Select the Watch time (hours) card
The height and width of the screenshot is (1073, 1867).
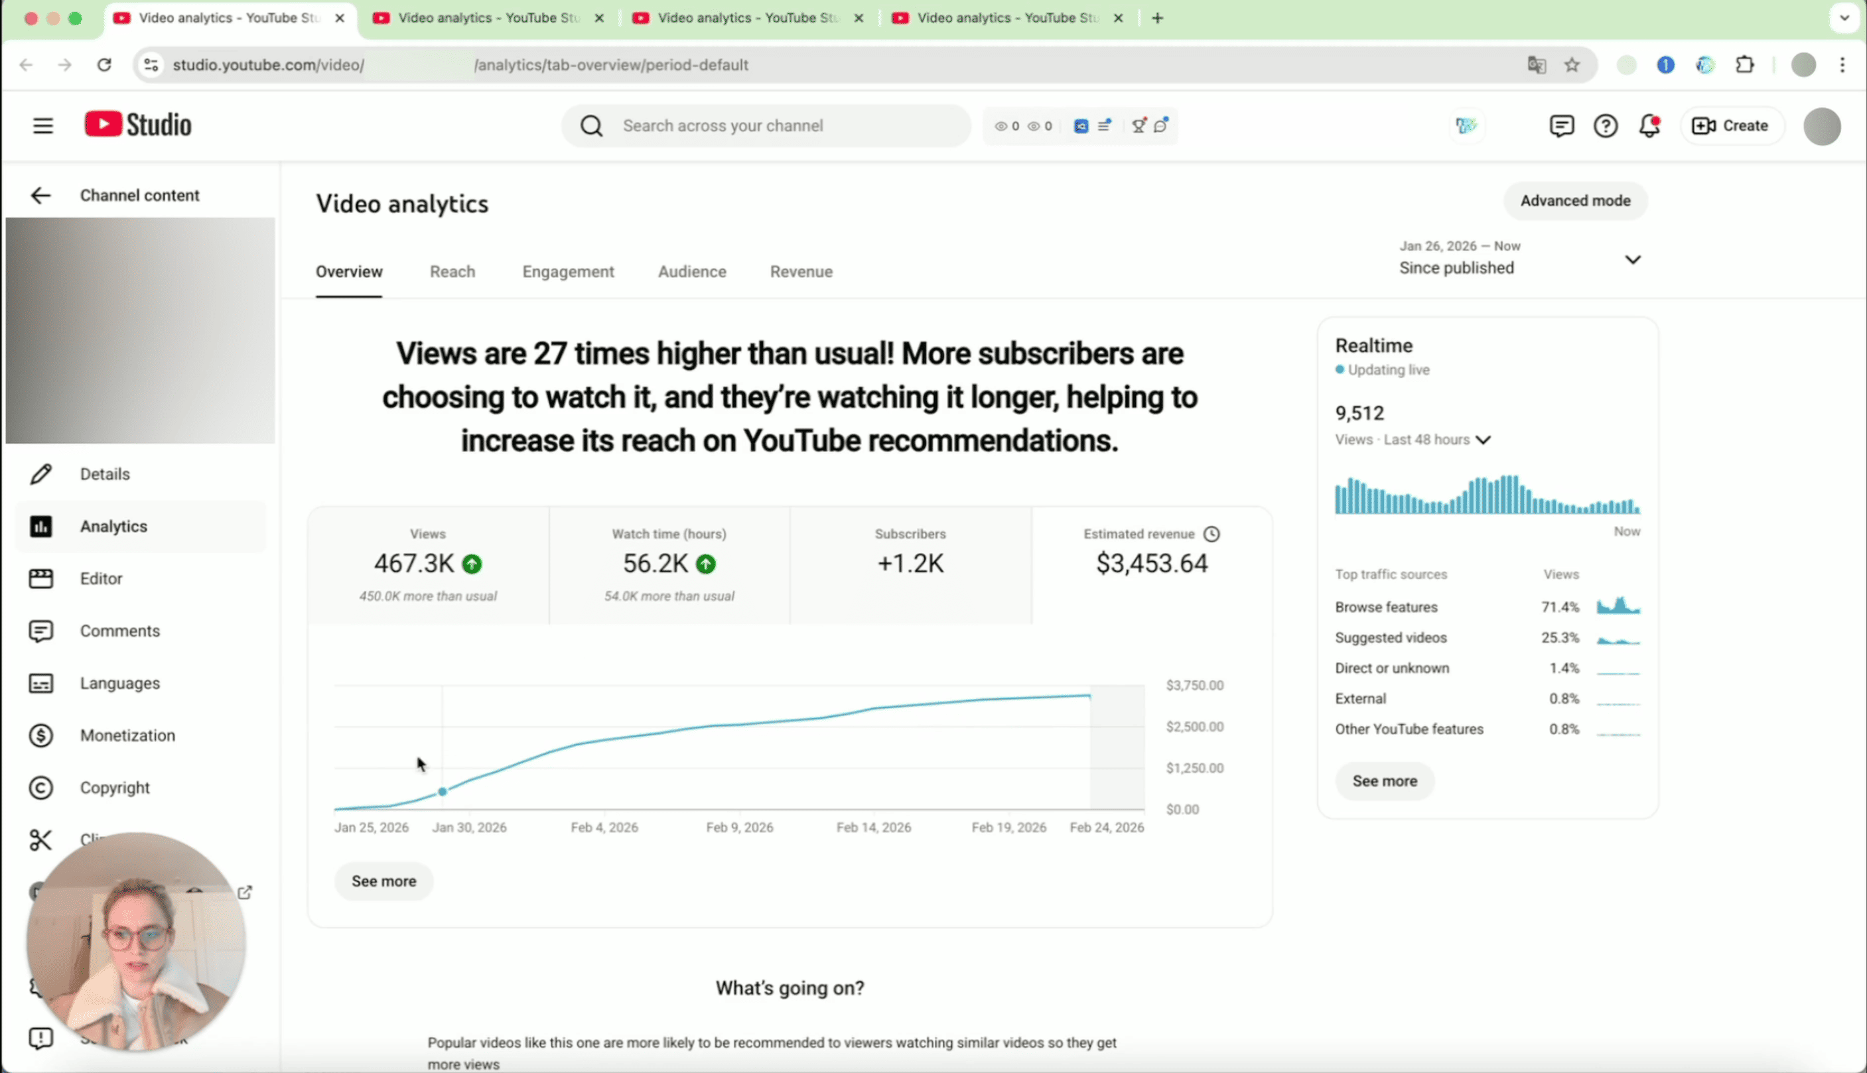point(669,564)
